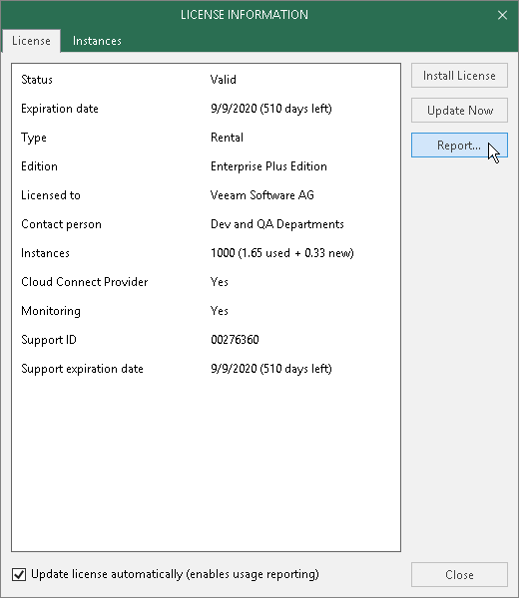Click the LICENSE INFORMATION title text
The height and width of the screenshot is (598, 519).
[245, 15]
